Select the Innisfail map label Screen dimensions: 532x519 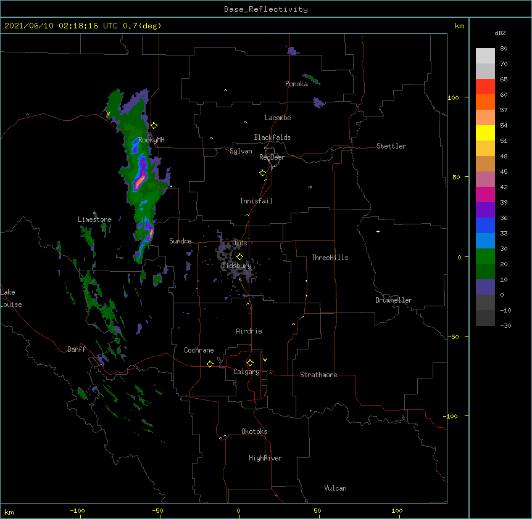(256, 201)
